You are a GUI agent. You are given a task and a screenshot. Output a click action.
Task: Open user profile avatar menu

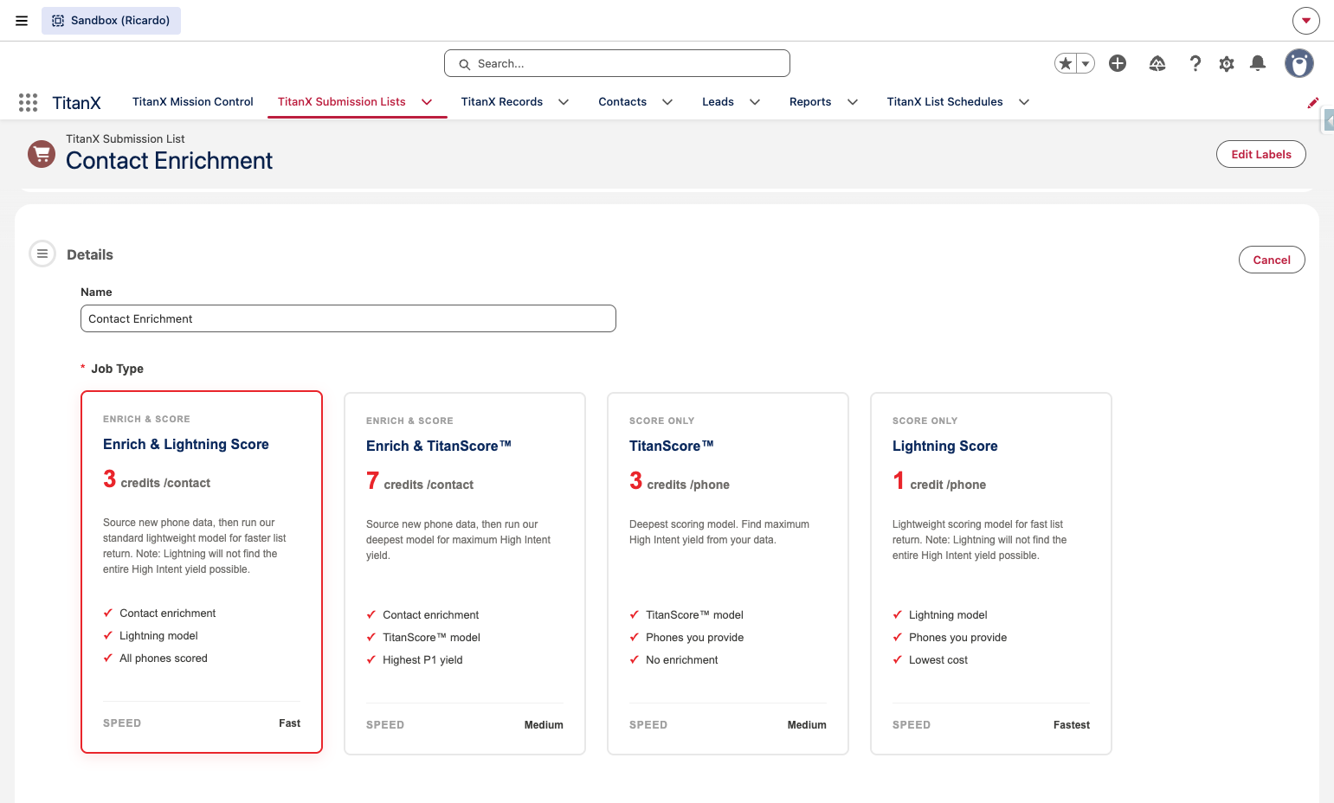(x=1299, y=63)
